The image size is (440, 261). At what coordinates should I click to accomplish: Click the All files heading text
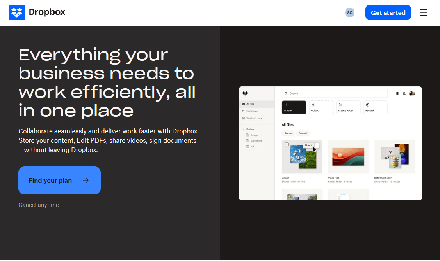pos(288,124)
